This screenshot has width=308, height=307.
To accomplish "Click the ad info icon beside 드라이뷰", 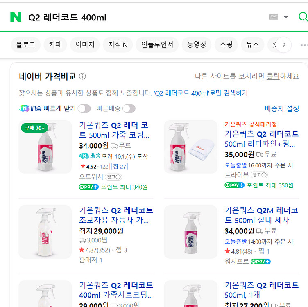I will point(260,175).
